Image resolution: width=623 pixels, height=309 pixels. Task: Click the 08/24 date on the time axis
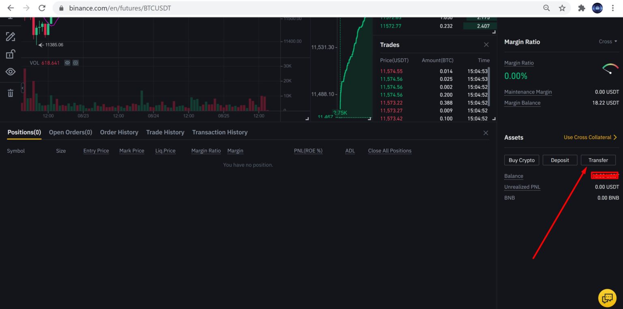[153, 116]
